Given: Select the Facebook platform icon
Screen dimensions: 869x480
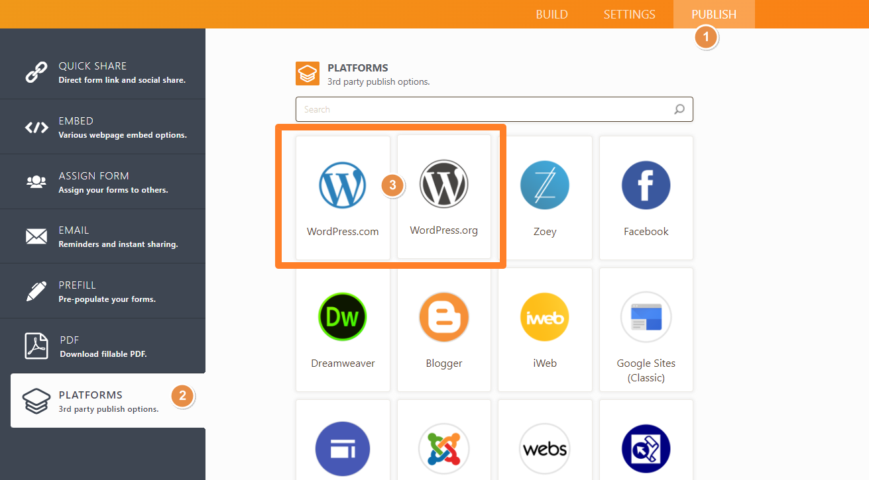Looking at the screenshot, I should (646, 185).
